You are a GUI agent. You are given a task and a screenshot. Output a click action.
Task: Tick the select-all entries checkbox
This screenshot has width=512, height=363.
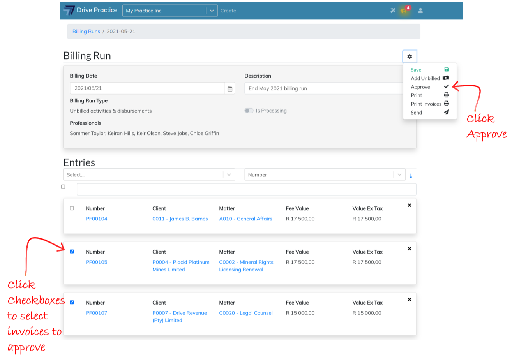pyautogui.click(x=63, y=187)
